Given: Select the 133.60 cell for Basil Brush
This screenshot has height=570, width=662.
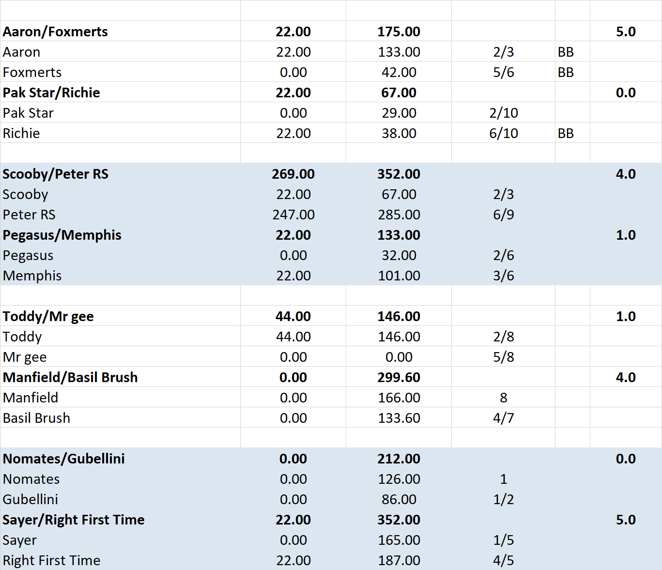Looking at the screenshot, I should point(399,418).
